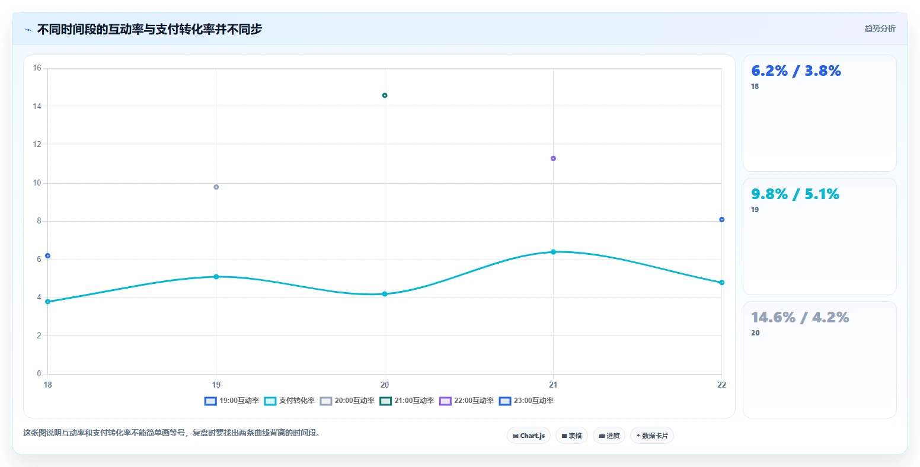Toggle the 19:00互动率 legend item

[232, 401]
